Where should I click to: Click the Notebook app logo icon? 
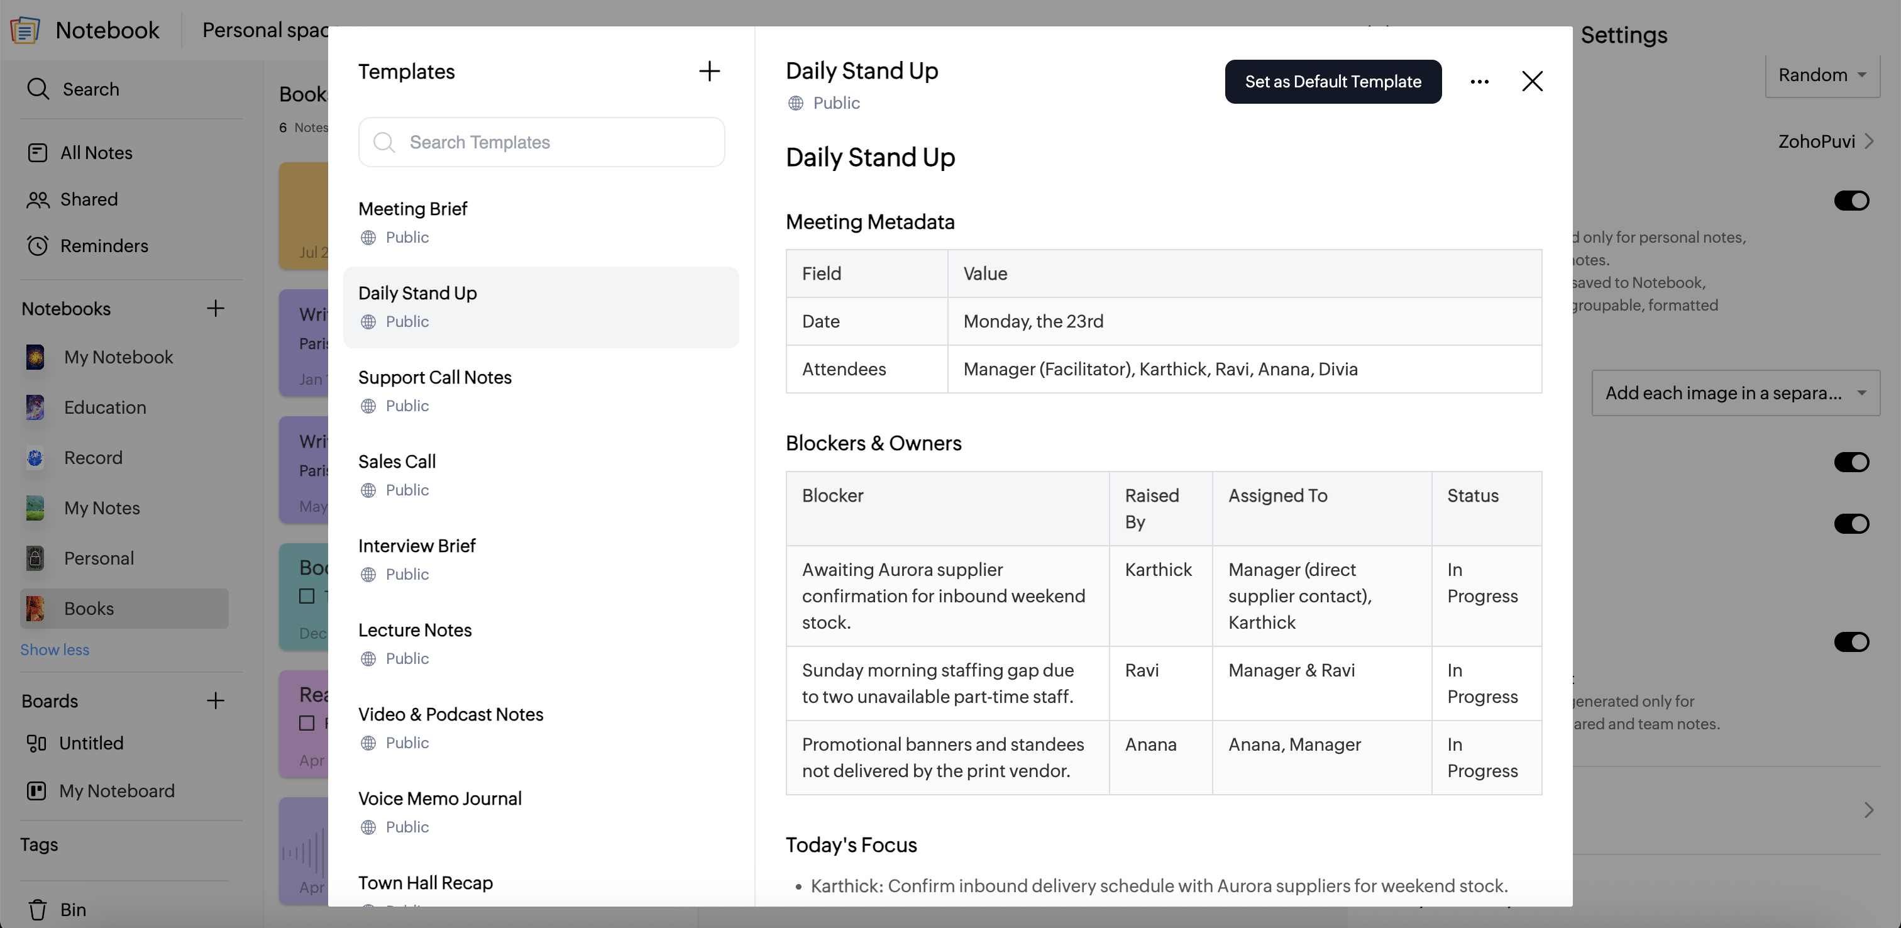point(25,30)
